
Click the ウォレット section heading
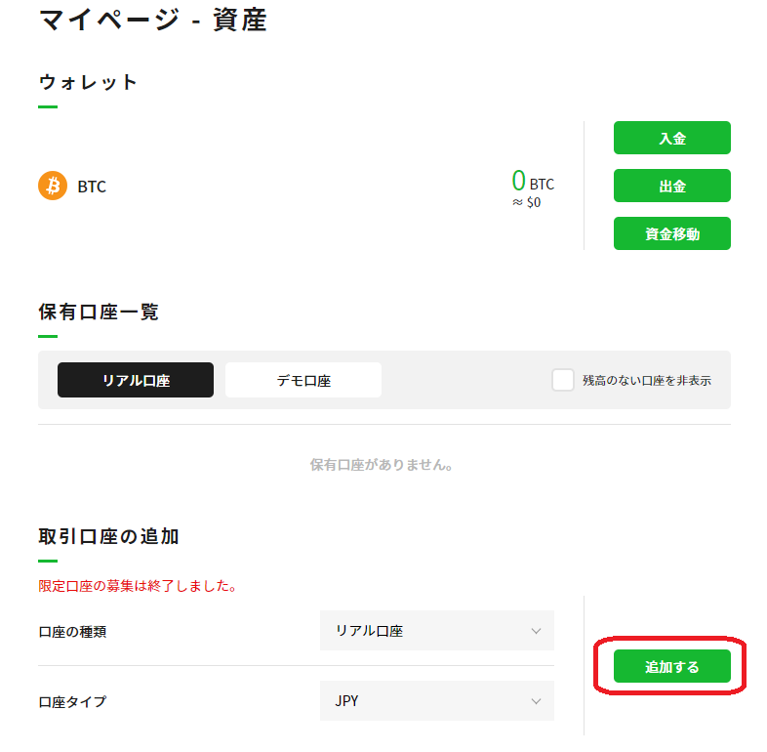point(88,82)
